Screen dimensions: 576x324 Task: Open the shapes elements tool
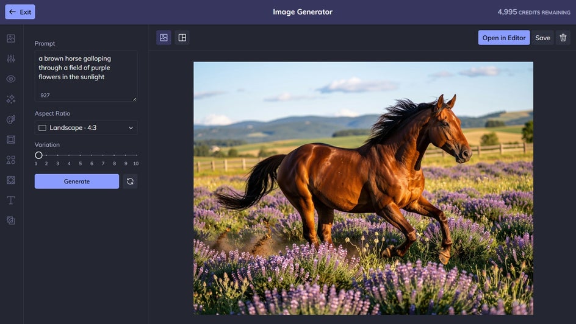click(10, 160)
